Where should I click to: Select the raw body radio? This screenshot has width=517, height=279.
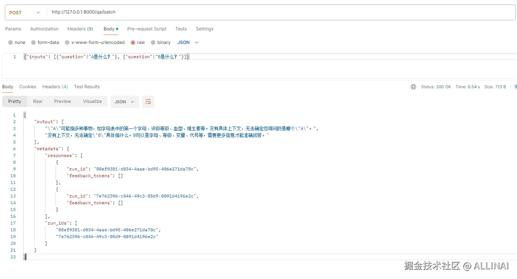click(x=133, y=42)
